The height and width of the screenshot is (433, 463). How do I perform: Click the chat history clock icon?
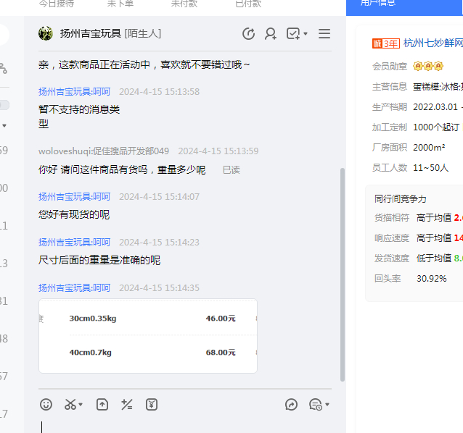point(248,33)
